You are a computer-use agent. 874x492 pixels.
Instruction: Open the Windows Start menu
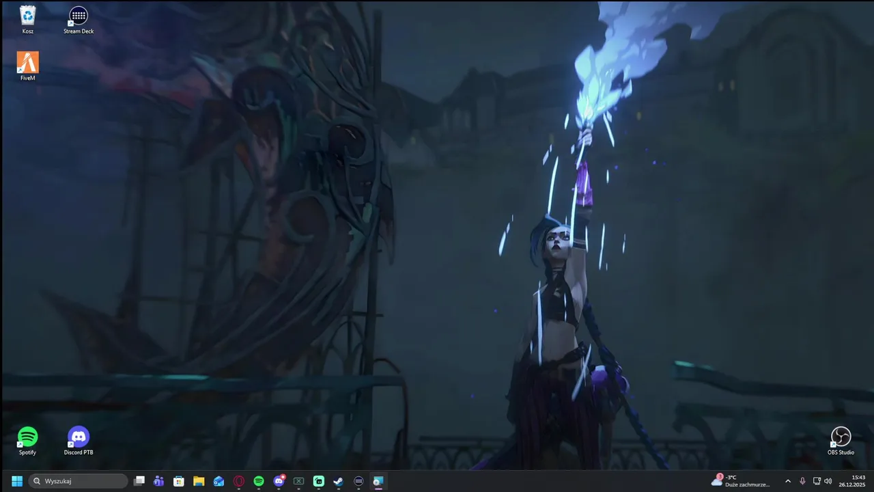coord(17,481)
